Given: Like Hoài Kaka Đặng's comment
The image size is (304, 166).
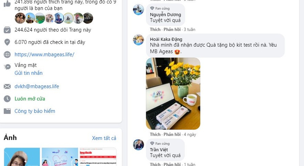Looking at the screenshot, I should [155, 134].
